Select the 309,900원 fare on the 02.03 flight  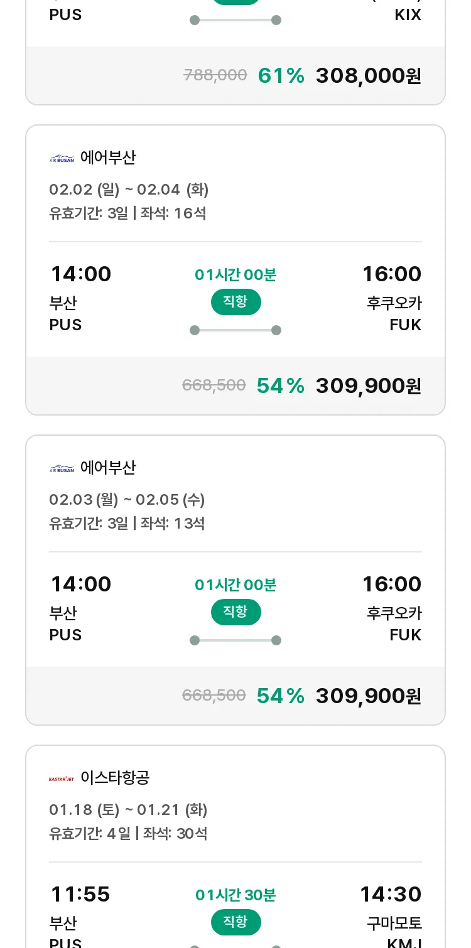(368, 696)
